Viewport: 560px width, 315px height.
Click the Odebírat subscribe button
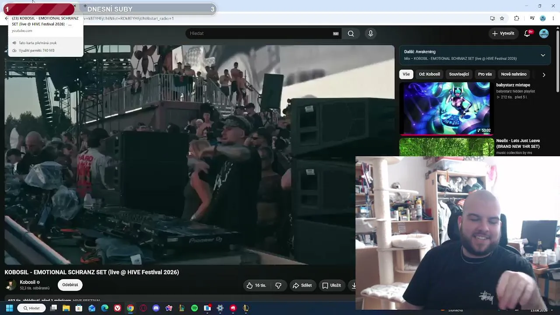(x=70, y=285)
